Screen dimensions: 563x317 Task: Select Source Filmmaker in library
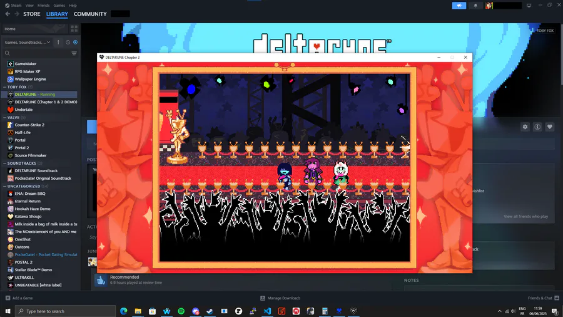point(39,155)
